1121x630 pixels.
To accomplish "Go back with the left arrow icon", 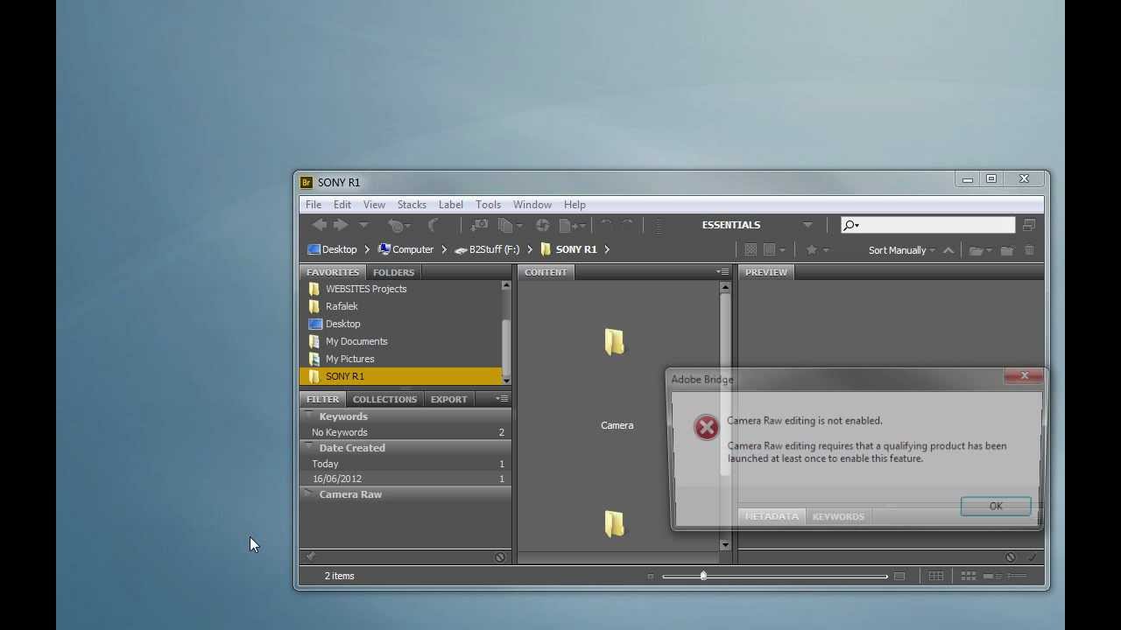I will pos(320,225).
